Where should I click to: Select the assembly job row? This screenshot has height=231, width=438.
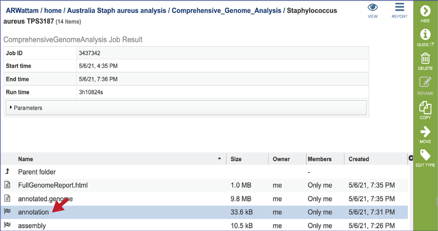pyautogui.click(x=204, y=225)
